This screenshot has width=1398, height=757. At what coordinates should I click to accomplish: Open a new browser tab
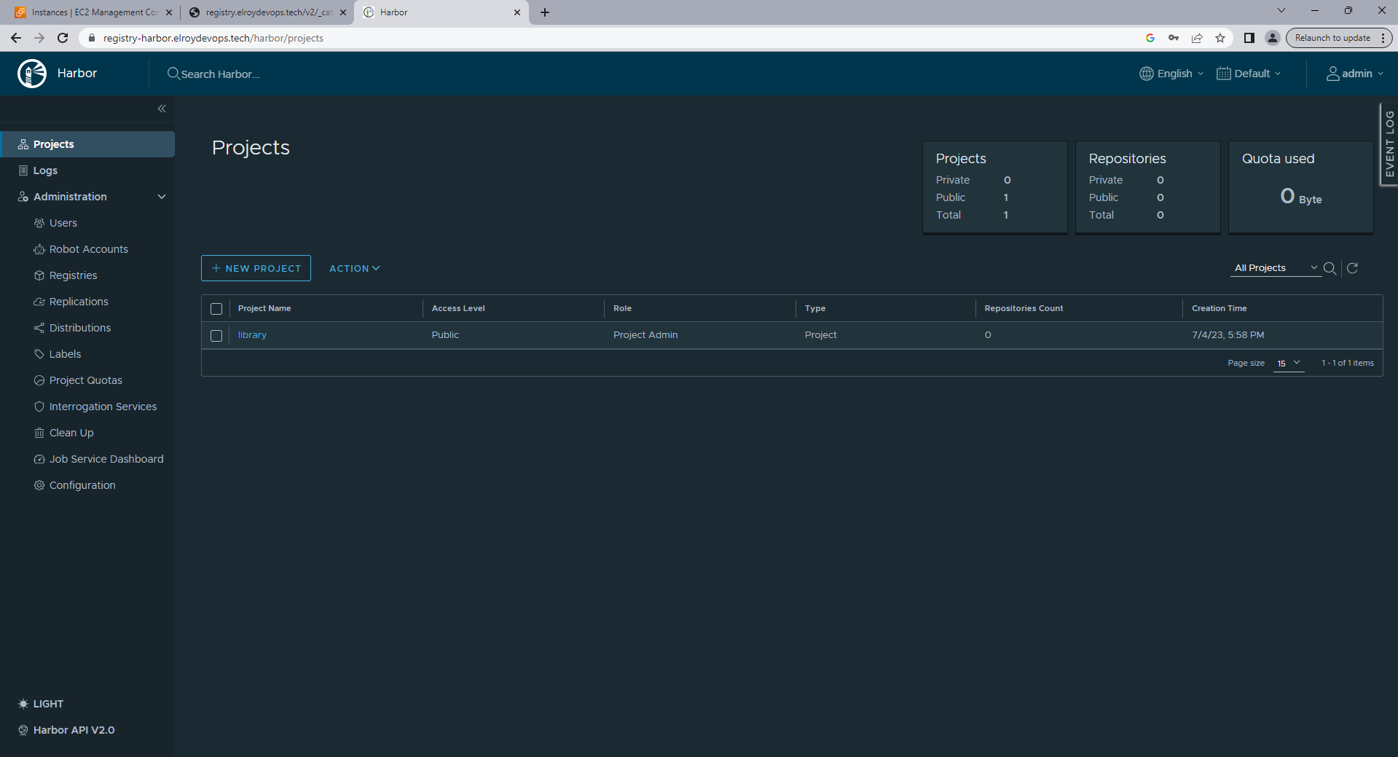click(x=545, y=12)
